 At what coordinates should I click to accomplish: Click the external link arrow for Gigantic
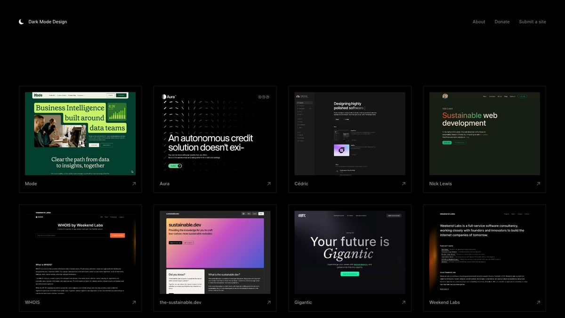(404, 302)
